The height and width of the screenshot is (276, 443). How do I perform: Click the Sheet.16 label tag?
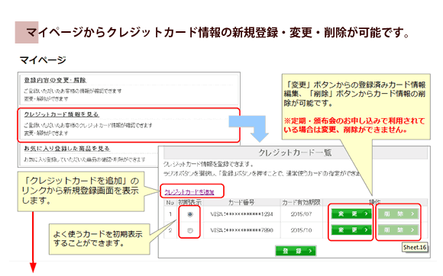pyautogui.click(x=415, y=247)
